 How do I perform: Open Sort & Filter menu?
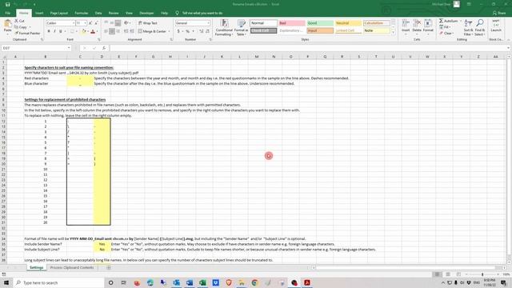coord(468,27)
